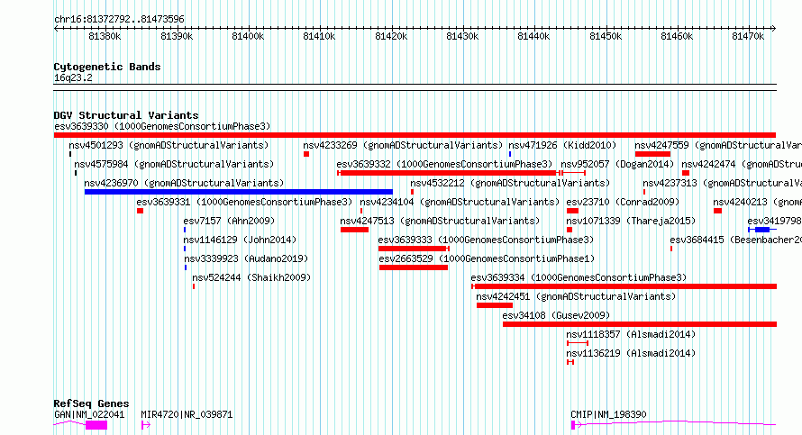The height and width of the screenshot is (435, 802).
Task: Select nsv4234104 (gnomADStructuralVariants) label
Action: [460, 202]
